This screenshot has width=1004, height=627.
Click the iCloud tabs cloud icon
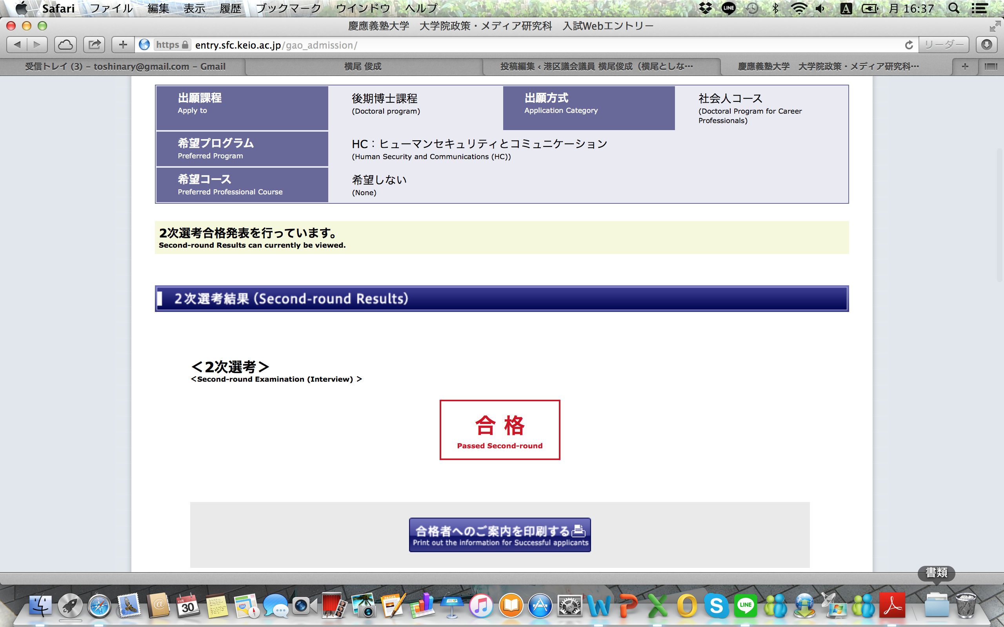65,45
